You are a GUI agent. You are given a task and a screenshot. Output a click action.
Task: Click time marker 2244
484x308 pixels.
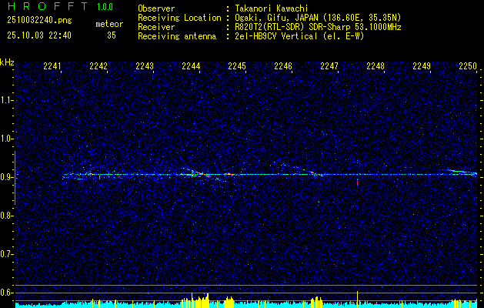(191, 65)
